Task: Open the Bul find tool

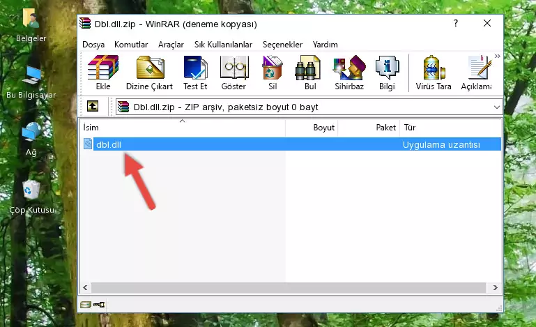Action: (x=309, y=73)
